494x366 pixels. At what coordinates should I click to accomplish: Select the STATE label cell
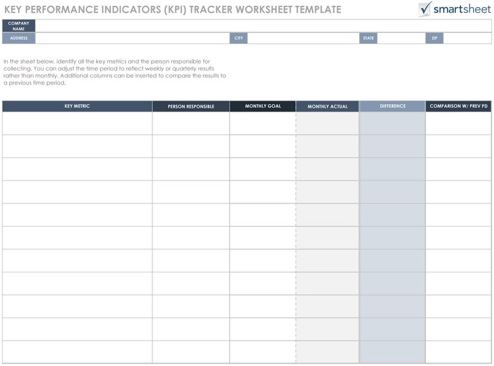(368, 38)
